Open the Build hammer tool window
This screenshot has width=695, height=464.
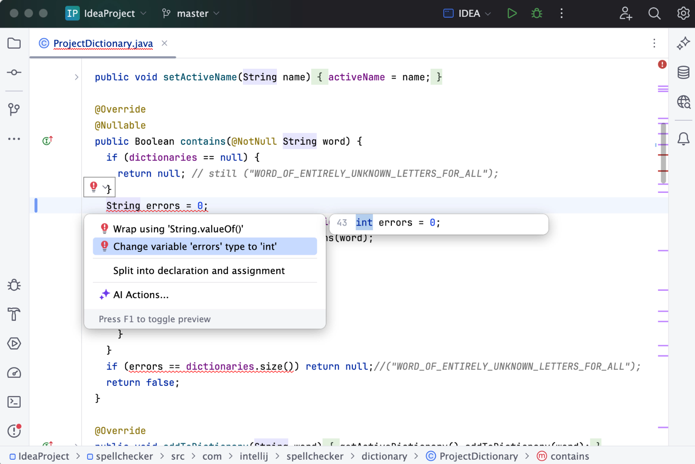point(14,314)
